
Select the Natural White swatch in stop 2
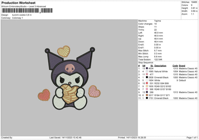click(x=147, y=71)
